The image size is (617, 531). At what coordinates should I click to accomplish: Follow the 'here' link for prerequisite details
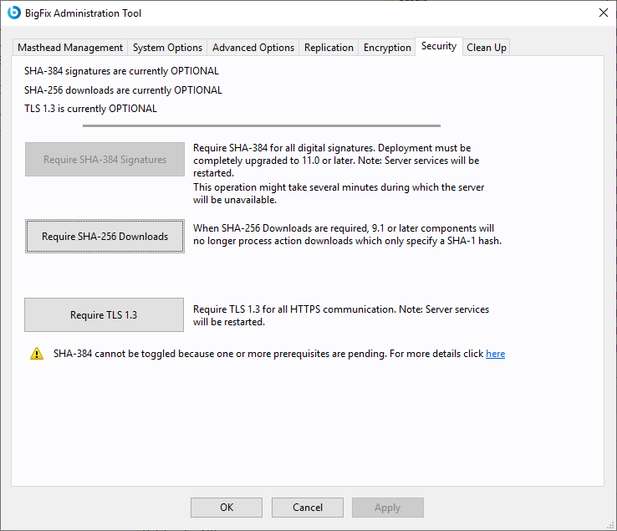click(496, 354)
